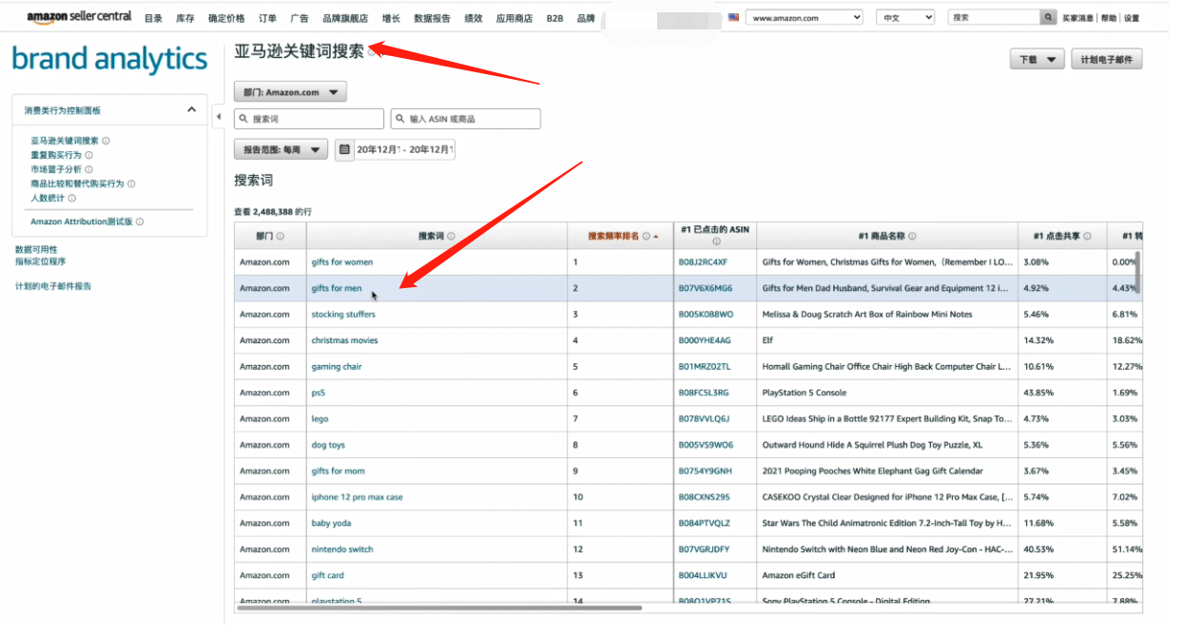1183x637 pixels.
Task: Focus the 输入 ASIN 或商品 field
Action: (466, 119)
